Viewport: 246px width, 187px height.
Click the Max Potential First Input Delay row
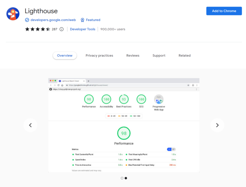(x=151, y=165)
